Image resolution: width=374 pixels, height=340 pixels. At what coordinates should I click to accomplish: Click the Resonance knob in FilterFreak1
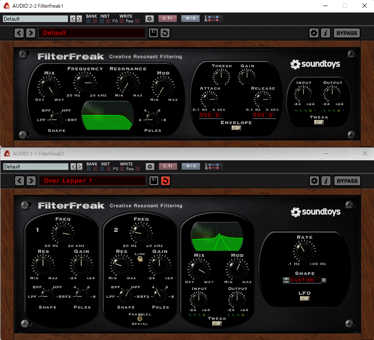click(x=128, y=83)
